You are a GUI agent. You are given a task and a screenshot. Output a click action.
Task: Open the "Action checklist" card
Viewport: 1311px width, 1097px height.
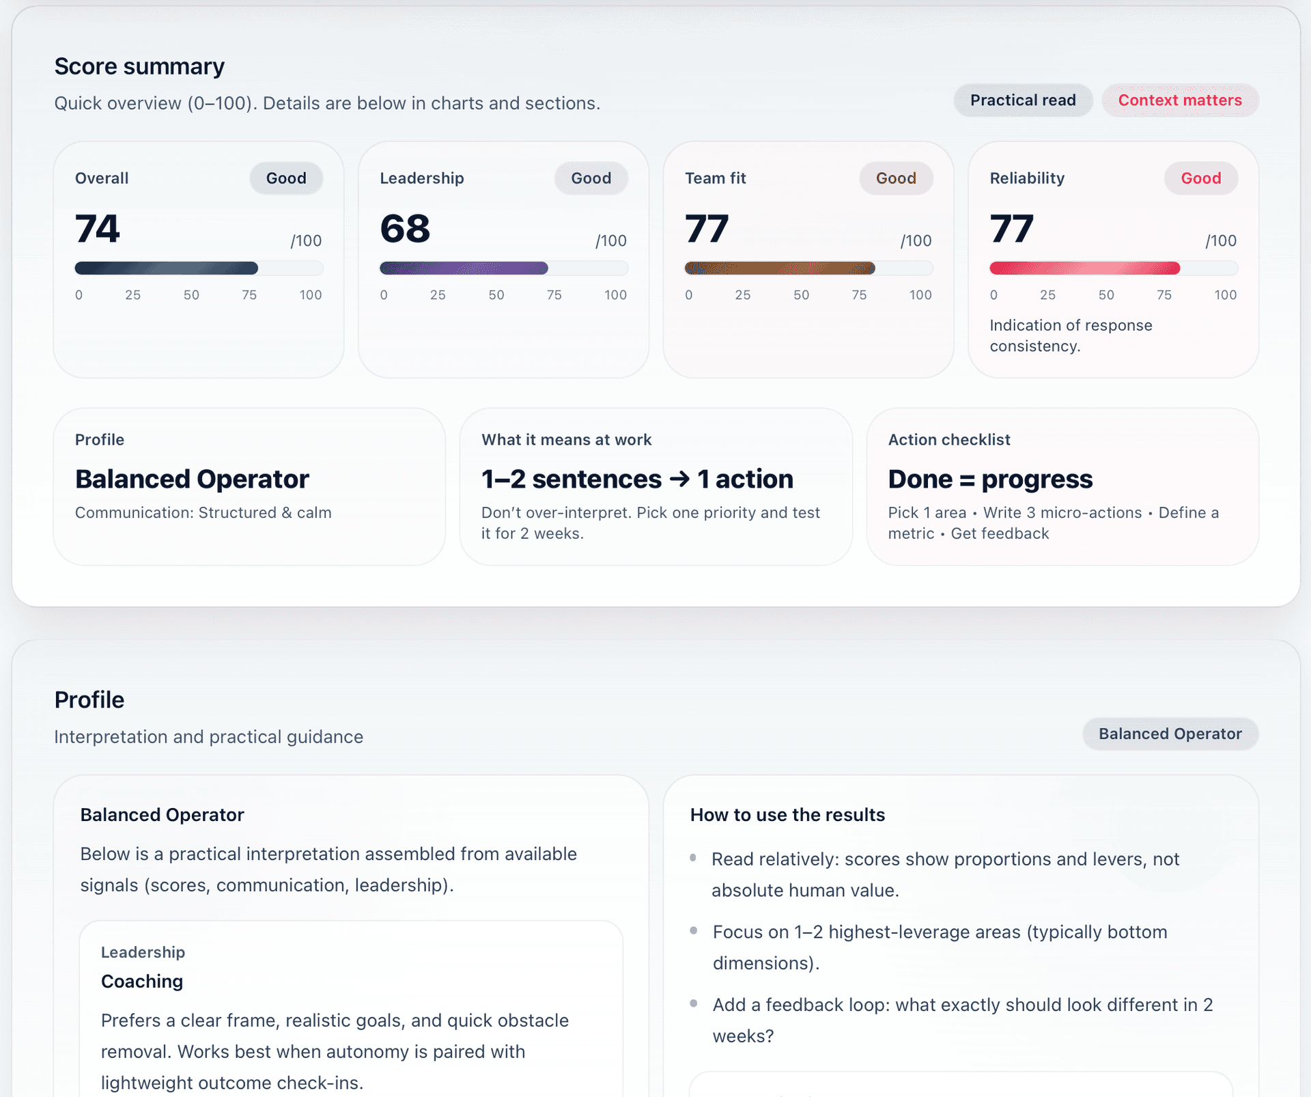click(x=1062, y=486)
